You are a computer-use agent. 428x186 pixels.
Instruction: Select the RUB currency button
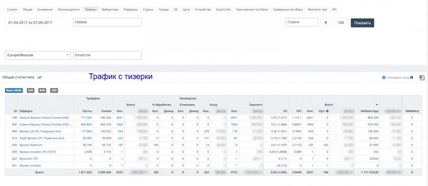[42, 90]
